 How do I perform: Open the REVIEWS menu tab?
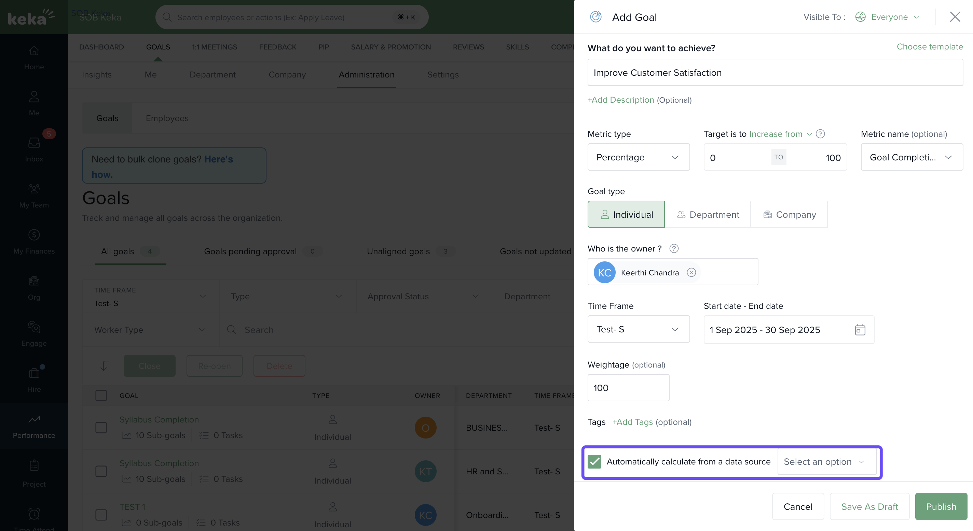(468, 47)
